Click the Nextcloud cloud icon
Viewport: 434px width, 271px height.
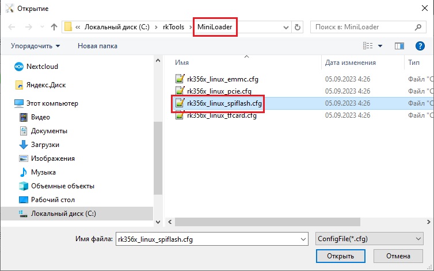(x=19, y=67)
